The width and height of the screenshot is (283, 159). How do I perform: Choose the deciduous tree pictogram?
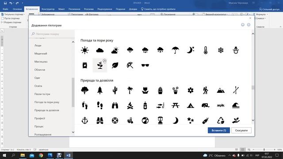click(x=84, y=90)
